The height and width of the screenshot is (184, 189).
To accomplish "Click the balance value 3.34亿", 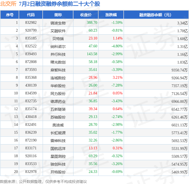I will click(x=182, y=23).
